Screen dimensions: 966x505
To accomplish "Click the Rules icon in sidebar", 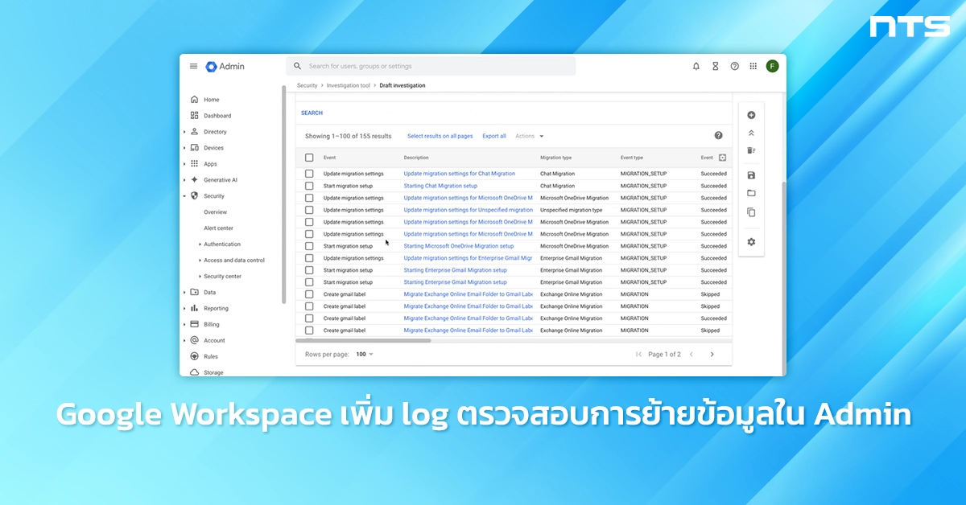I will pyautogui.click(x=194, y=356).
